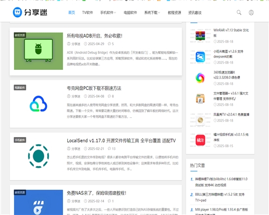Open sidebar link 360极速浏览器X v22.3.3208.0
This screenshot has width=269, height=215.
[x=226, y=75]
